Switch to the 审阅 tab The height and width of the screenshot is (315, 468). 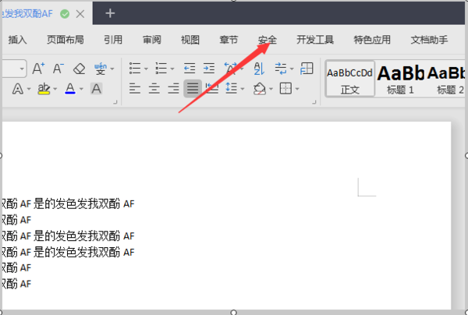152,40
